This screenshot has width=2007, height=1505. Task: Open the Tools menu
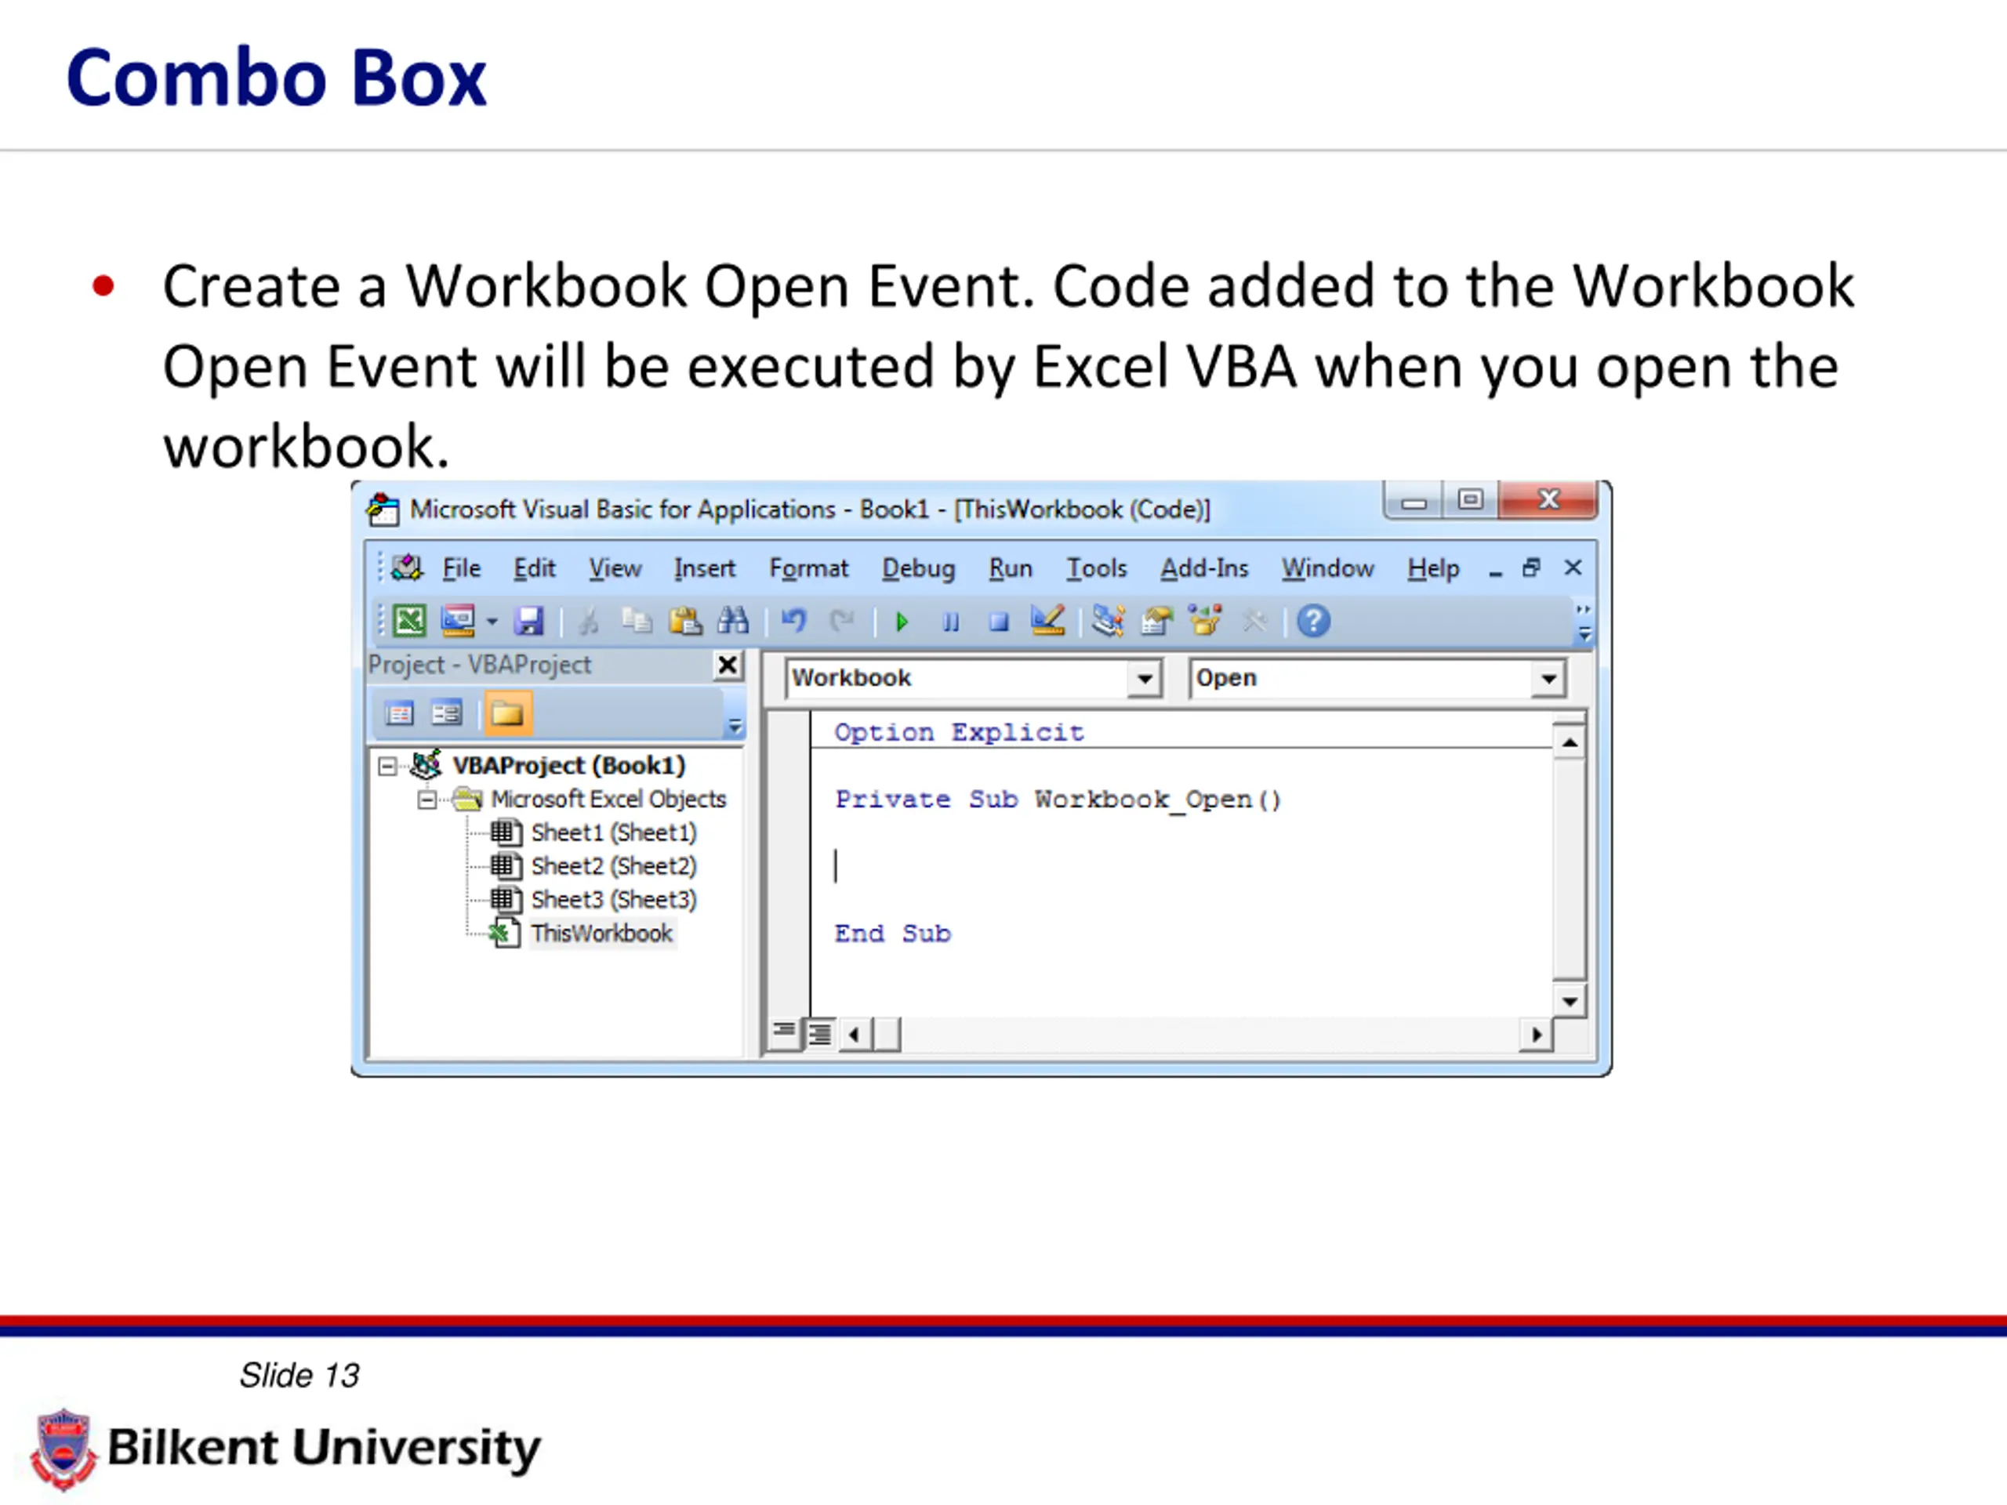[1096, 569]
